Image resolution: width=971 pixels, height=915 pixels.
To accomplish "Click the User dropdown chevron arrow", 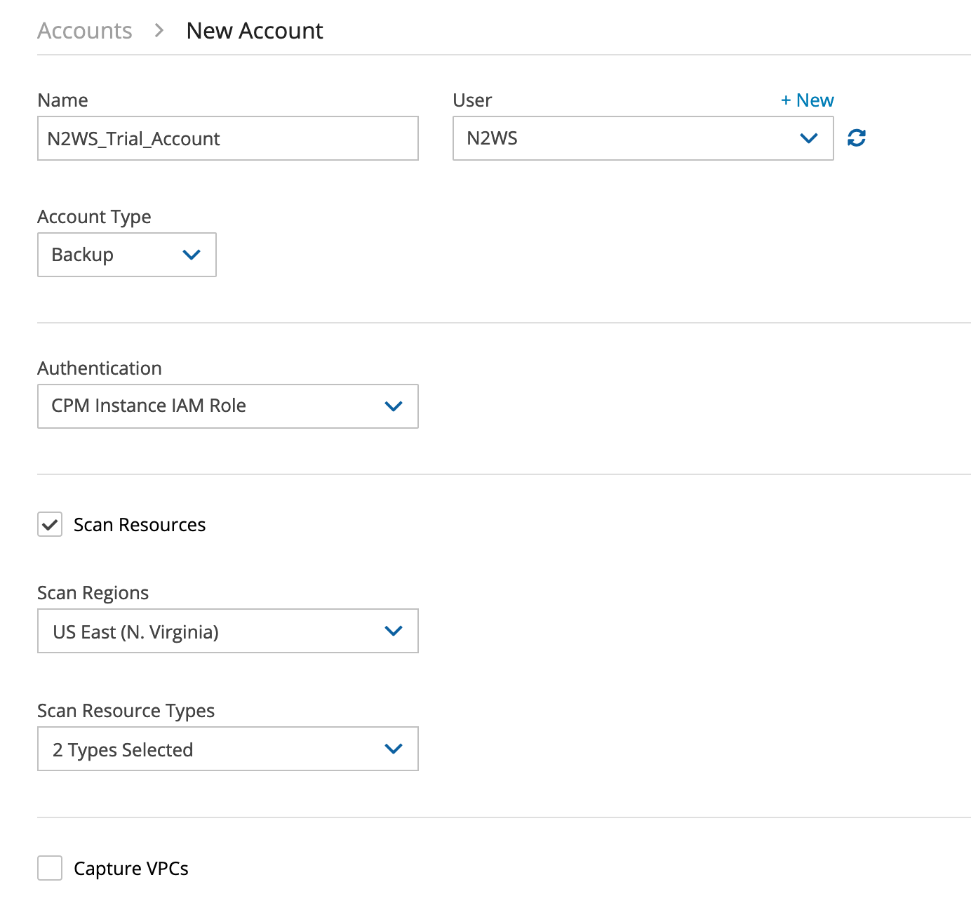I will (808, 138).
